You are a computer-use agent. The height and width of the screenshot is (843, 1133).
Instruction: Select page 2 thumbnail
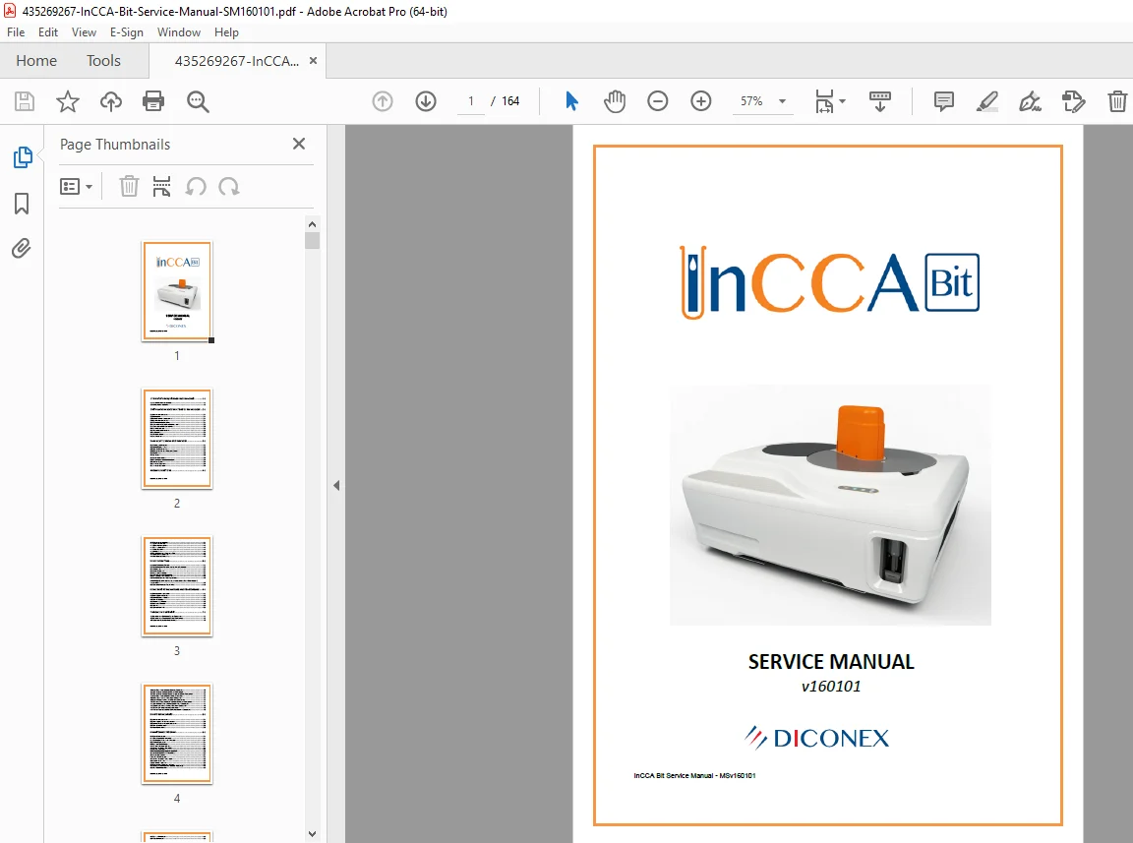coord(177,439)
